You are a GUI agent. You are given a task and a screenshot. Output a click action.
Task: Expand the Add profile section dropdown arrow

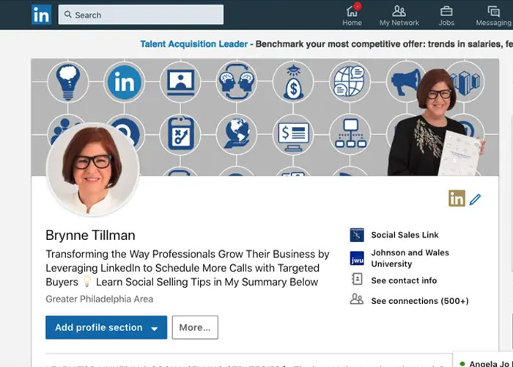(x=155, y=328)
